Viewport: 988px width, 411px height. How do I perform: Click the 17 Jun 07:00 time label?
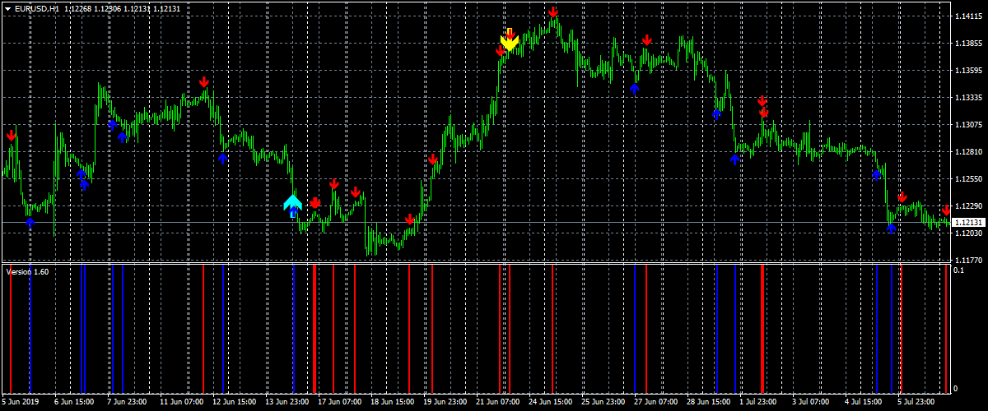[x=340, y=402]
